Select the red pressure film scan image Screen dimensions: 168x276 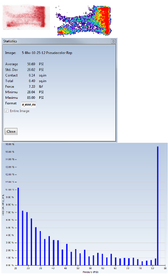[26, 17]
